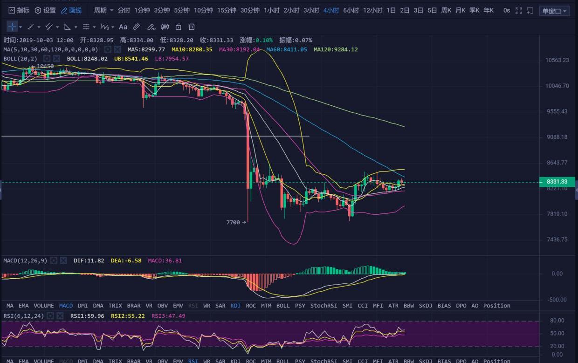This screenshot has width=578, height=363.
Task: Expand the 周期 period dropdown
Action: [103, 10]
